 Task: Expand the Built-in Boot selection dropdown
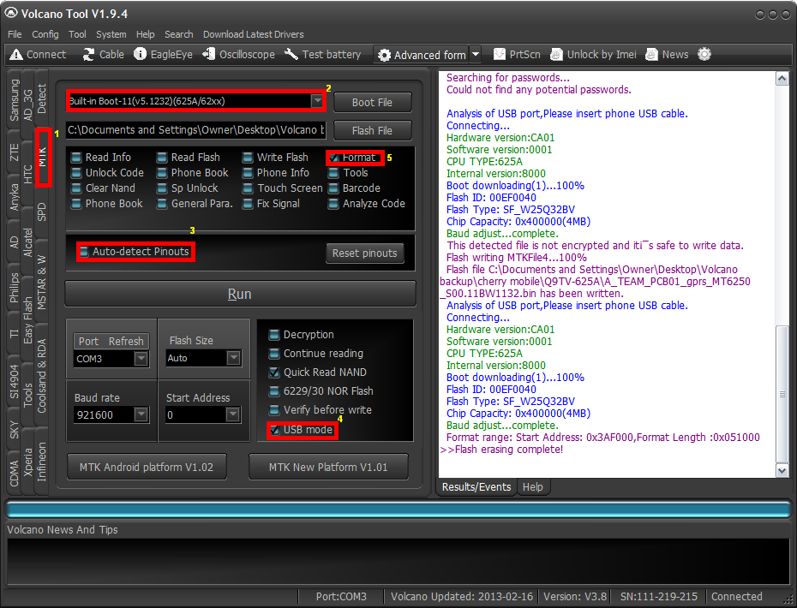click(x=317, y=101)
